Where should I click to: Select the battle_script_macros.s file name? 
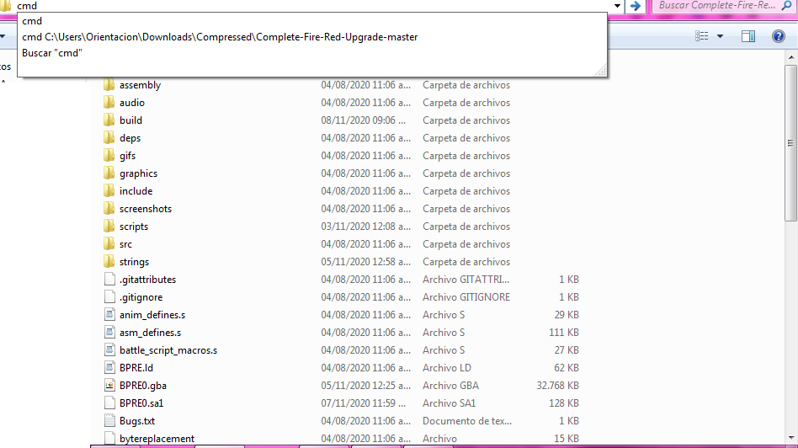click(168, 350)
